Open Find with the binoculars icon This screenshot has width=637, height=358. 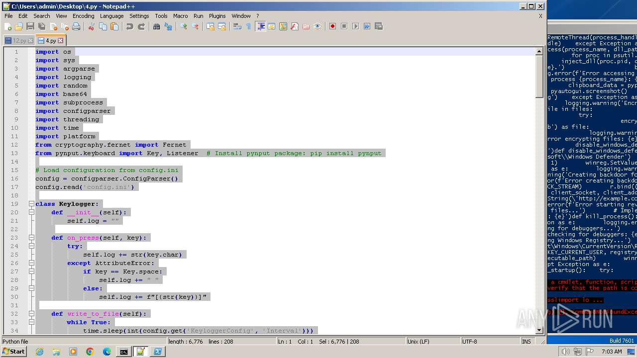point(157,26)
